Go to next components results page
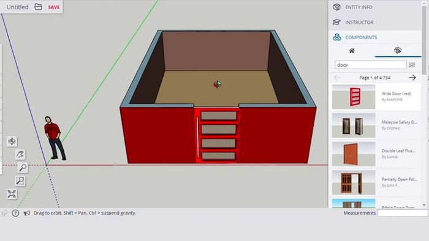429x241 pixels. pyautogui.click(x=412, y=78)
